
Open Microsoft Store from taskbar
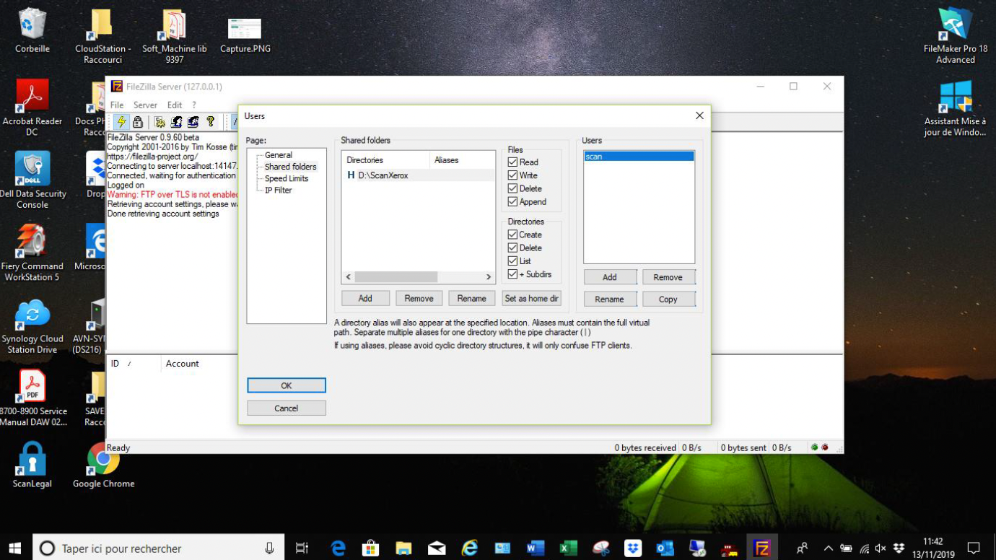[x=371, y=548]
